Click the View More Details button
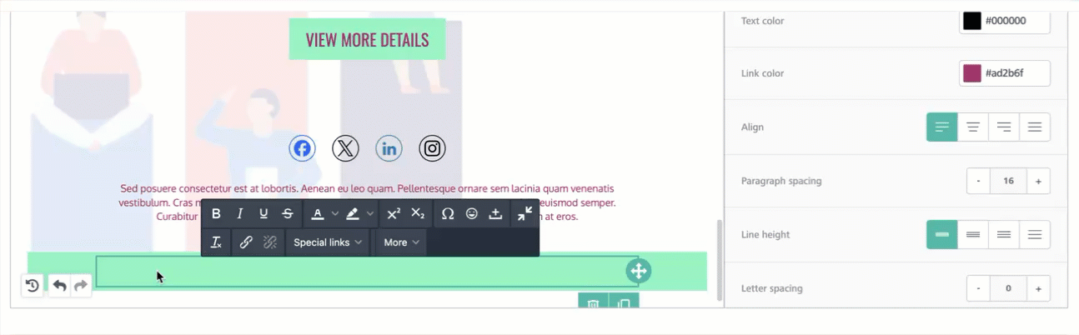The height and width of the screenshot is (335, 1079). pos(367,40)
